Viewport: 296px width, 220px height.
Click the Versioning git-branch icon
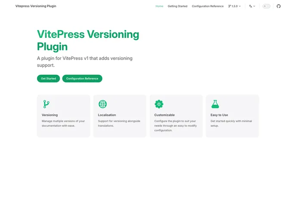tap(46, 104)
